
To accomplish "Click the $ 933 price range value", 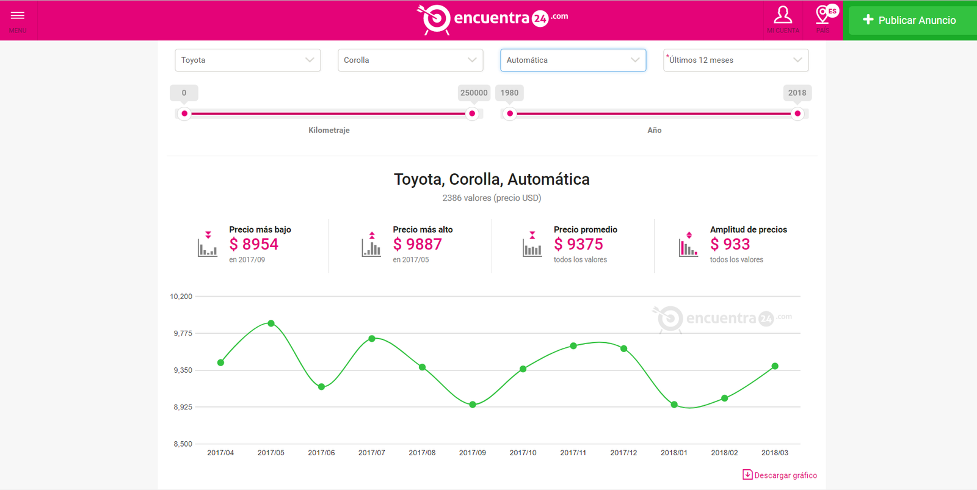I will click(x=730, y=244).
